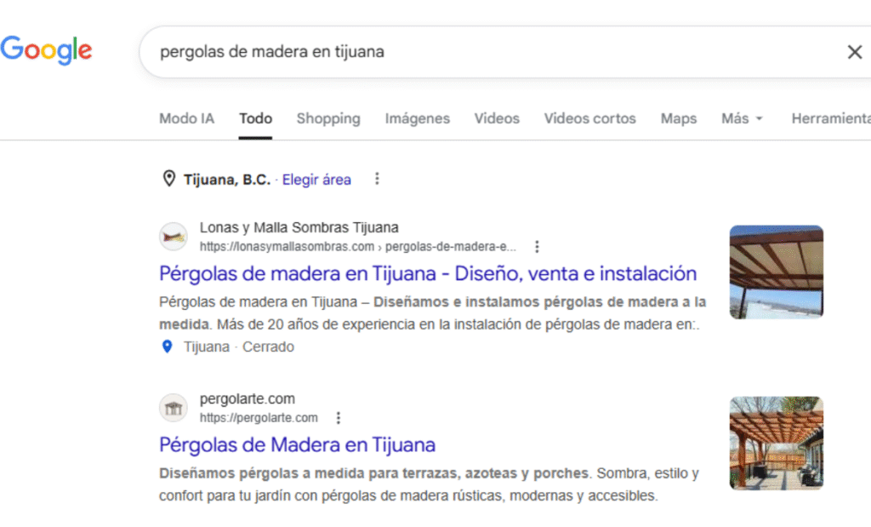The width and height of the screenshot is (871, 527).
Task: Click the pergolarte.com site name
Action: click(248, 398)
